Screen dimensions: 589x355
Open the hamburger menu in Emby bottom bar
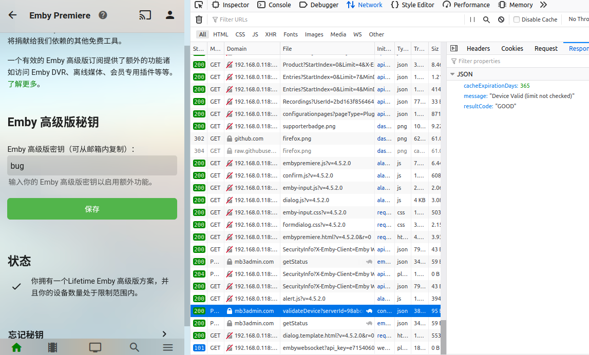point(168,347)
